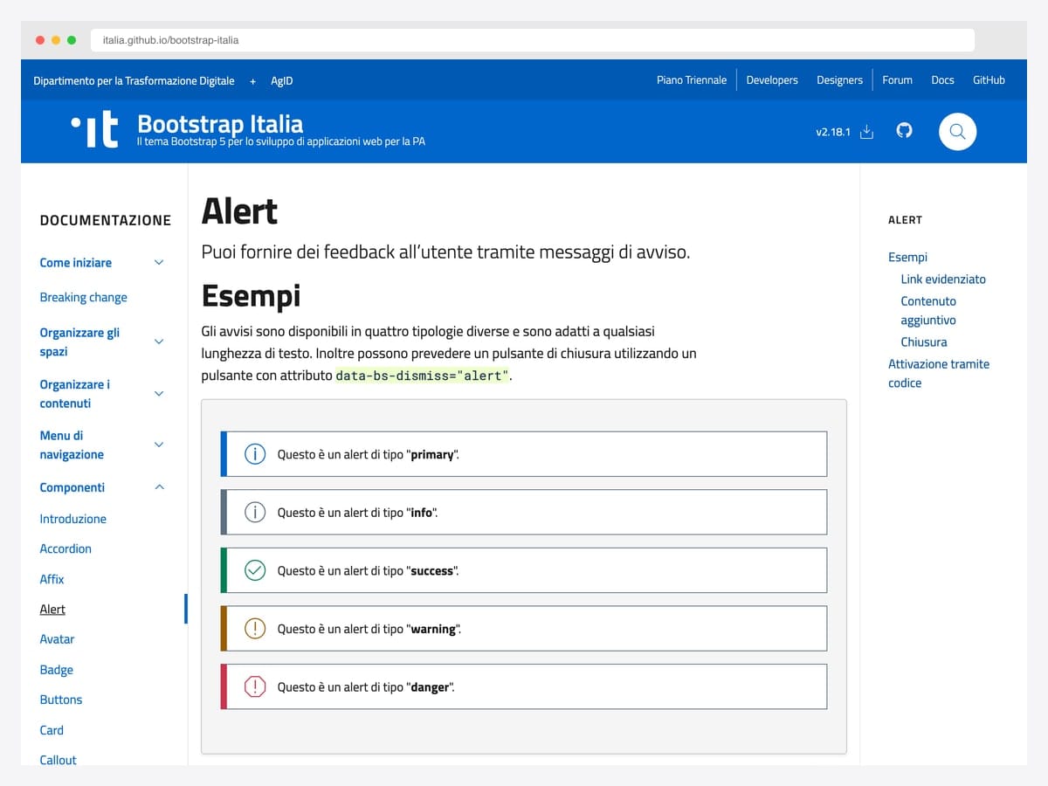This screenshot has width=1048, height=786.
Task: Jump to Attivazione tramite codice
Action: tap(939, 374)
